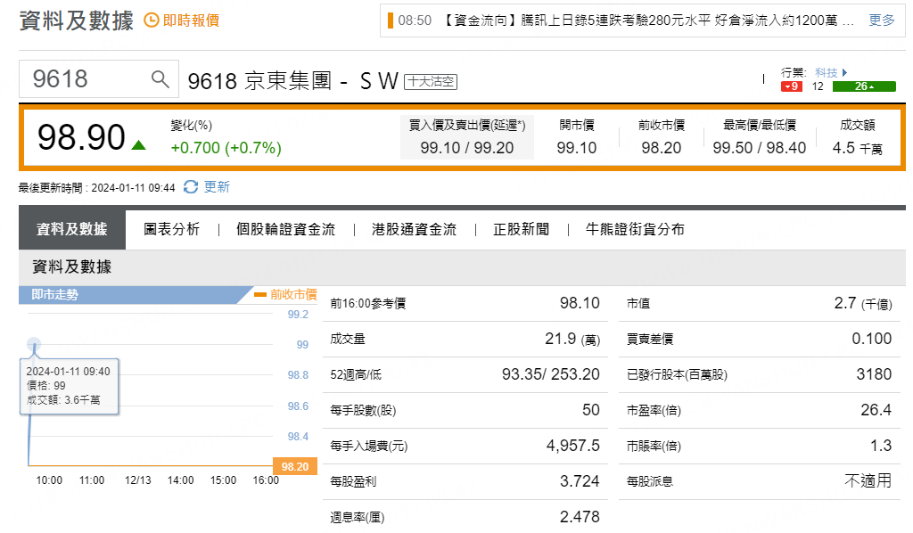Click the 成交額 value 4.5 千萬
The height and width of the screenshot is (533, 913).
[857, 148]
